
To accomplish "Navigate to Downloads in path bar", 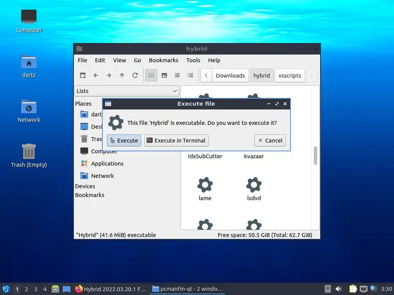I will pyautogui.click(x=230, y=76).
